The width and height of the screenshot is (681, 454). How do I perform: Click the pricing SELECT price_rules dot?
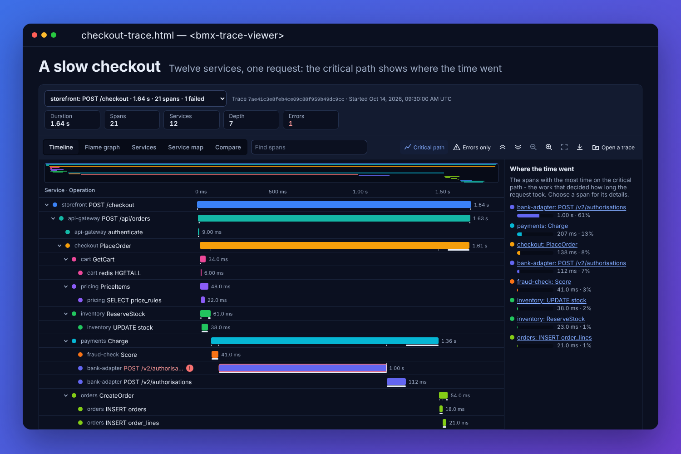pos(80,300)
